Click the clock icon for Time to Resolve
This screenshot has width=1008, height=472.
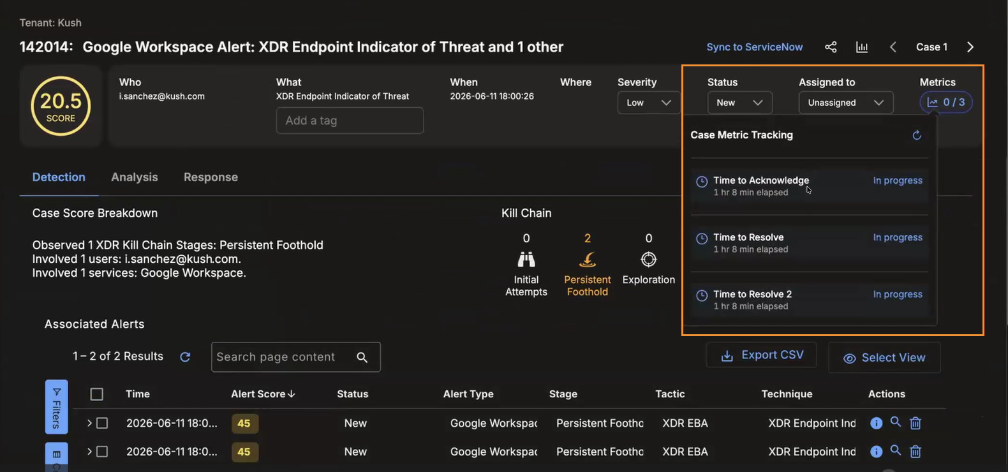[702, 239]
